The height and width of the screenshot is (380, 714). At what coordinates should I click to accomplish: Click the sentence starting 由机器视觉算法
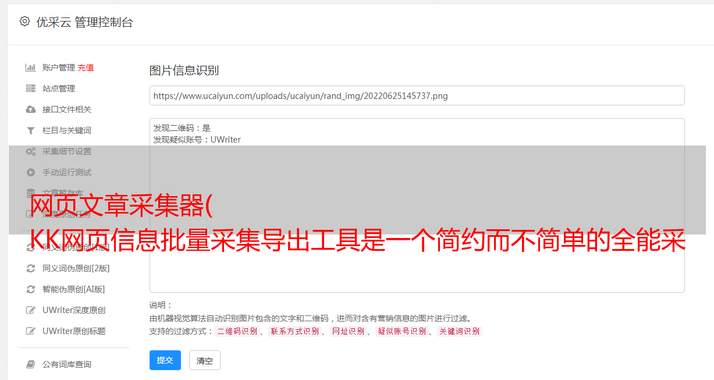(x=310, y=318)
